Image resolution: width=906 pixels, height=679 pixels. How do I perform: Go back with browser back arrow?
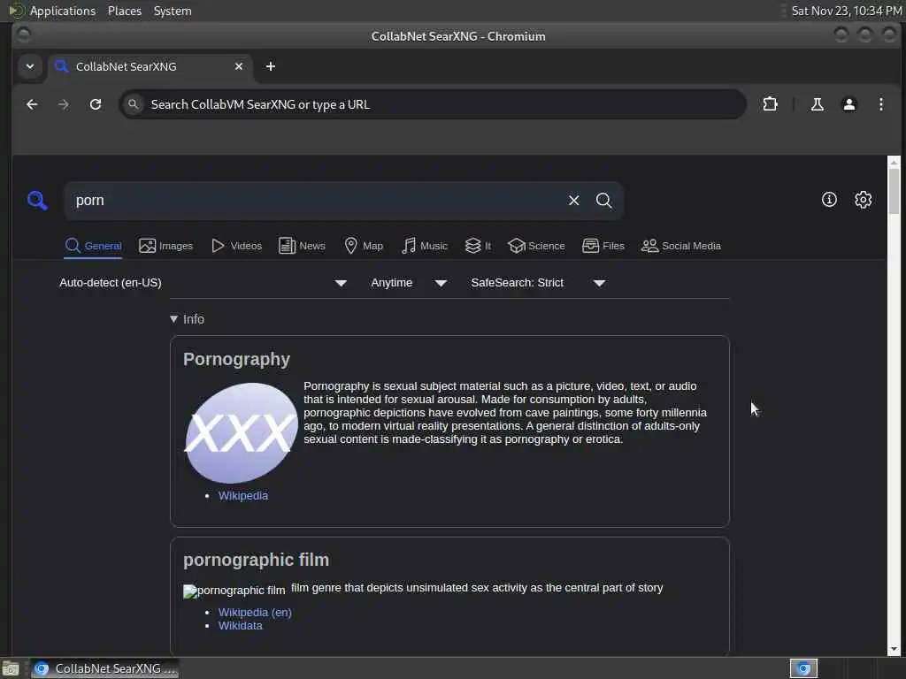(x=32, y=104)
